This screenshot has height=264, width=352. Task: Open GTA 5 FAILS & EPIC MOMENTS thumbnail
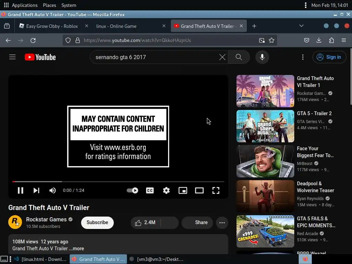[265, 231]
